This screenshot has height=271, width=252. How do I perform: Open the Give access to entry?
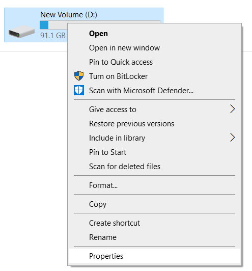[154, 110]
